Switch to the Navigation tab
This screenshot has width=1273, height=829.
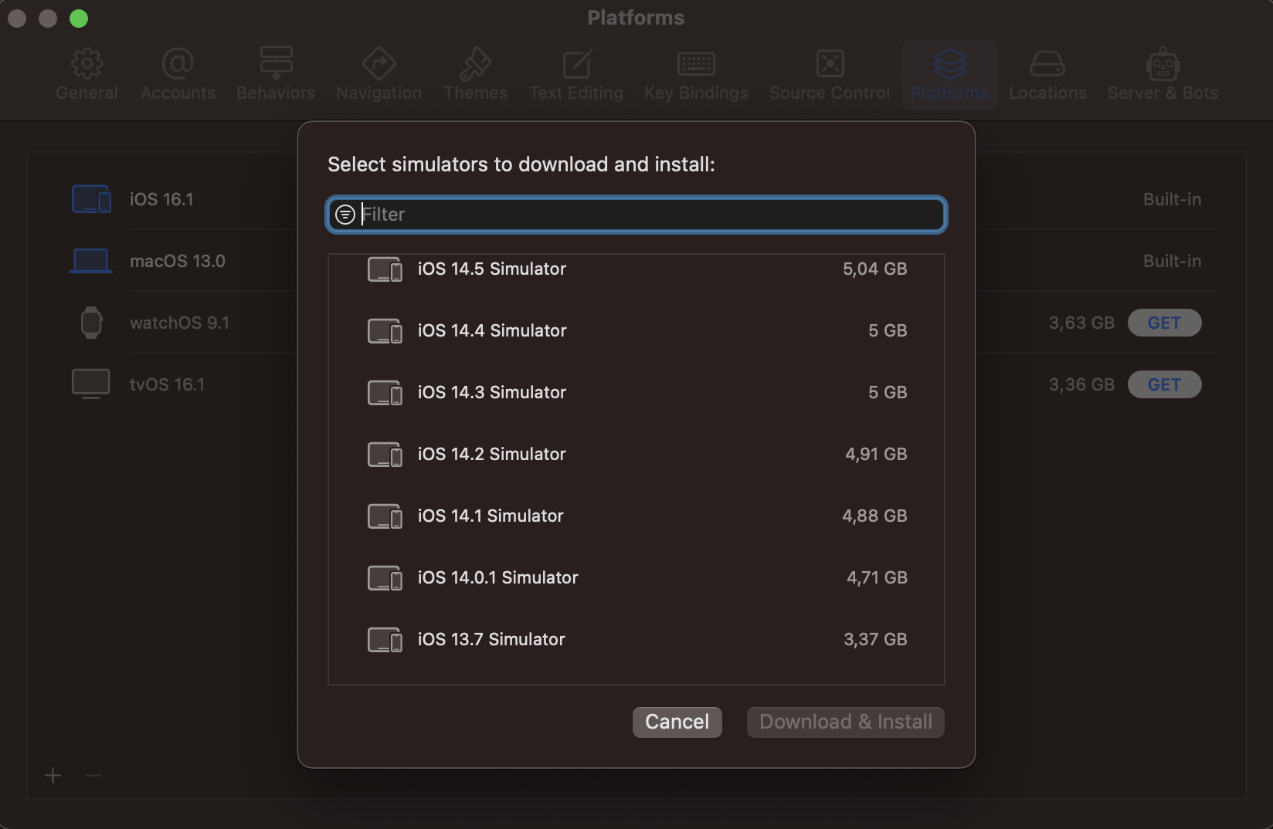[379, 75]
